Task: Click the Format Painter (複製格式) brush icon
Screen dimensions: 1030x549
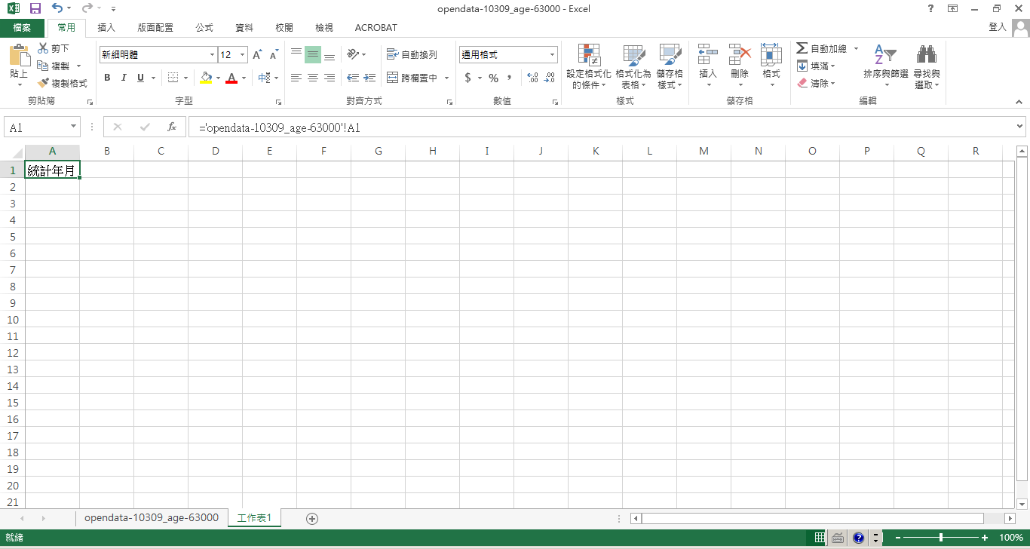Action: (44, 83)
